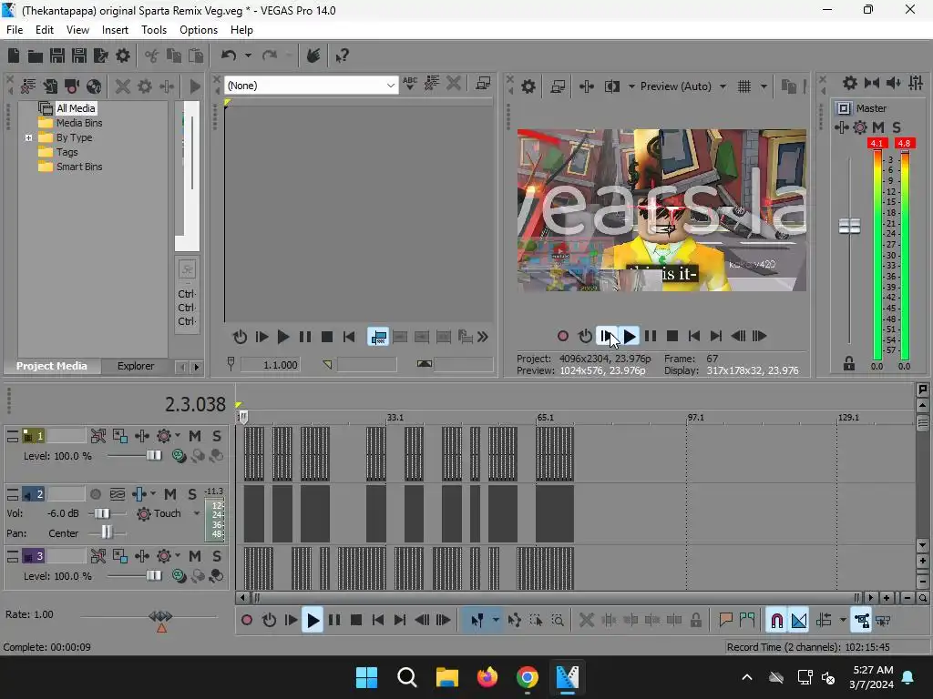Open Master bus settings gear icon
Viewport: 933px width, 699px height.
(x=850, y=83)
